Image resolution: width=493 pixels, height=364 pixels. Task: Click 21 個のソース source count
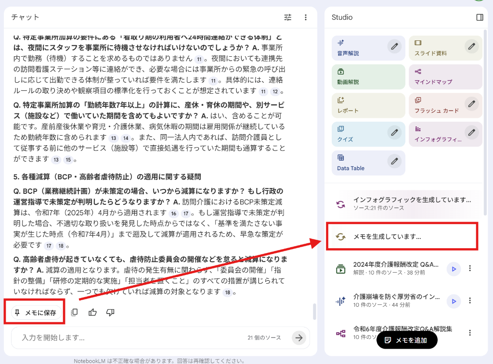(264, 338)
